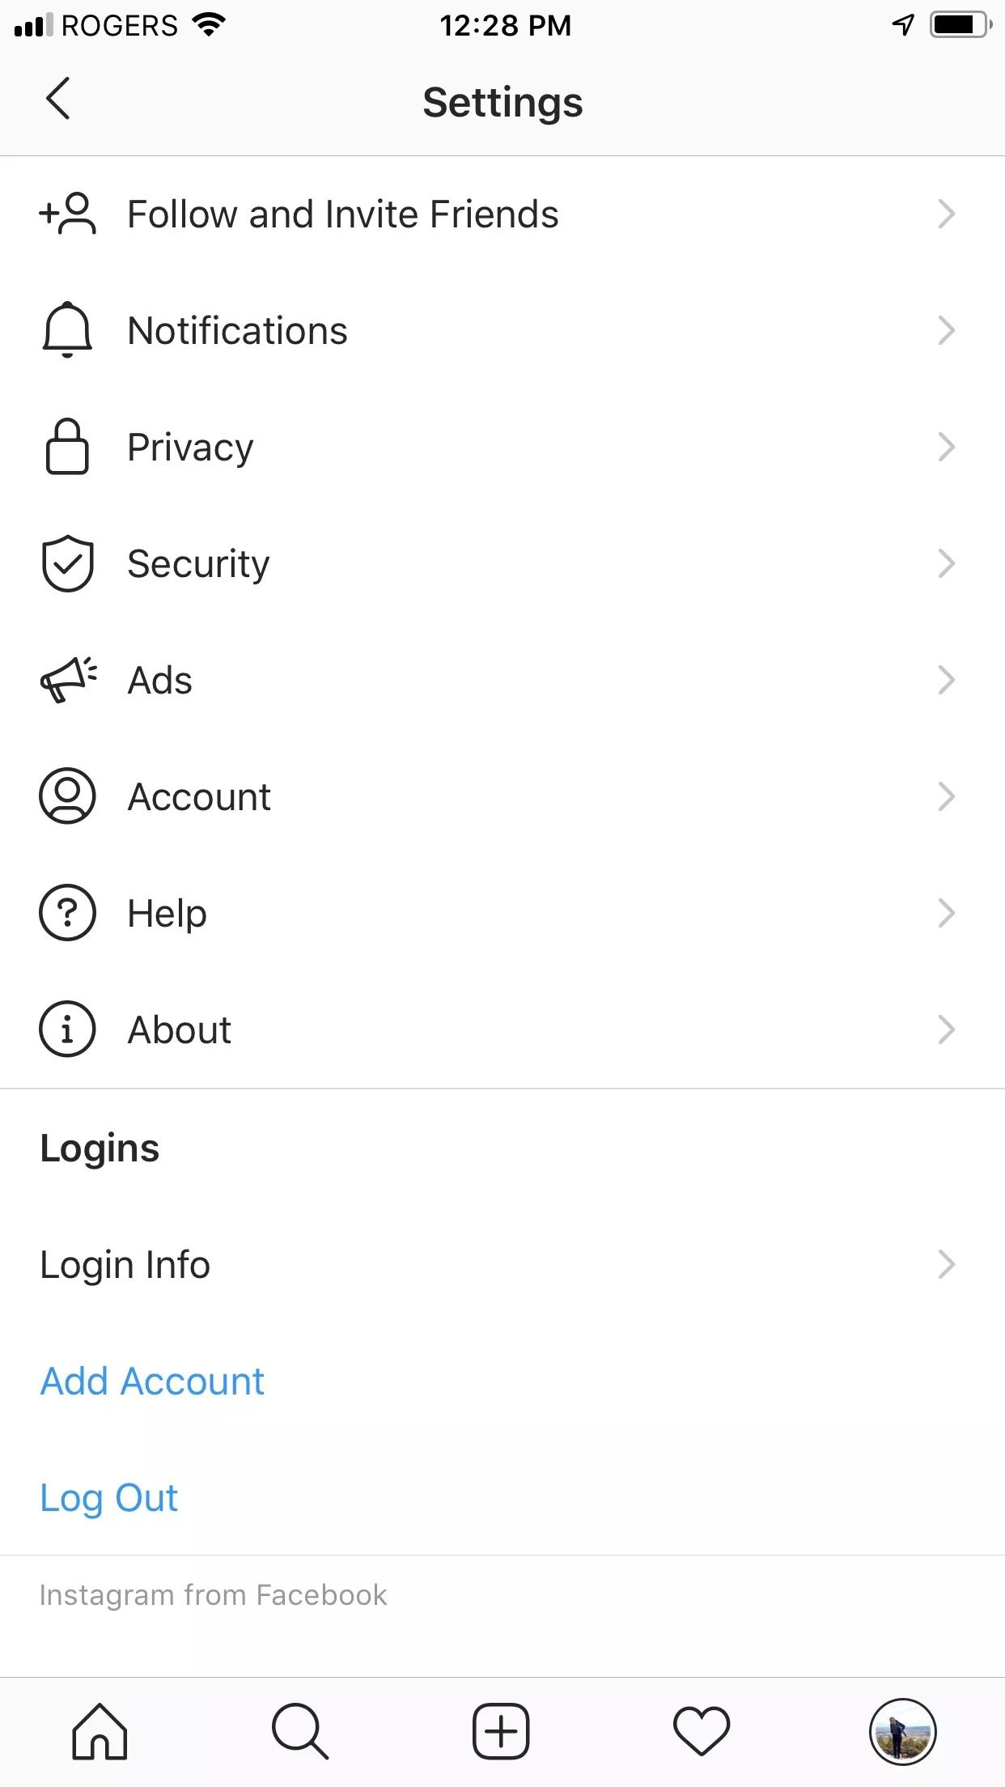Tap the back arrow in the Settings header

(x=58, y=99)
